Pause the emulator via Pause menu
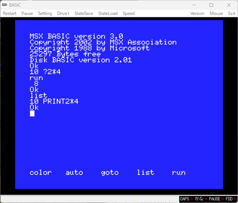Screen dimensions: 238x203 point(27,14)
